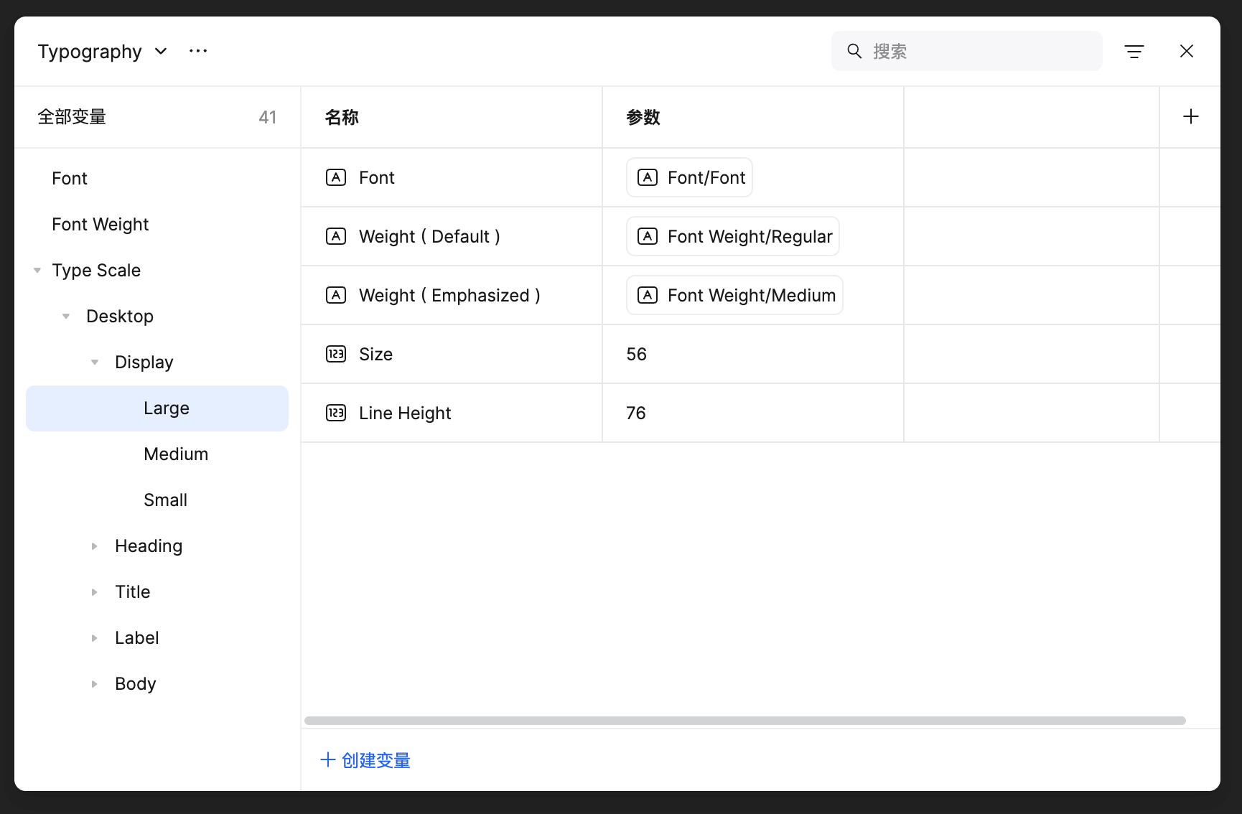Click the horizontal scrollbar at the bottom
This screenshot has width=1242, height=814.
(x=747, y=719)
